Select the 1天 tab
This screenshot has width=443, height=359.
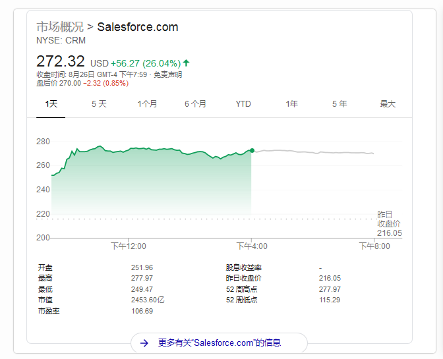point(51,104)
